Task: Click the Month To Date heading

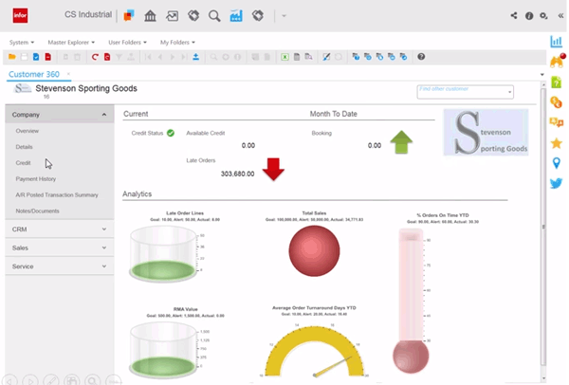Action: tap(333, 114)
